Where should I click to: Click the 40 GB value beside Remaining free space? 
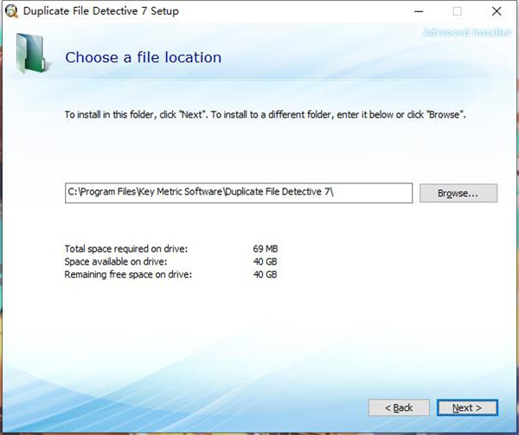coord(266,274)
